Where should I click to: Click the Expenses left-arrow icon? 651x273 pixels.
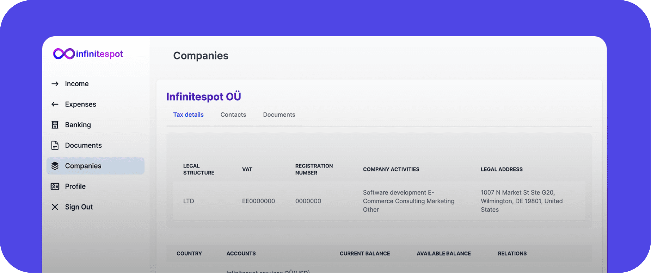pyautogui.click(x=55, y=104)
